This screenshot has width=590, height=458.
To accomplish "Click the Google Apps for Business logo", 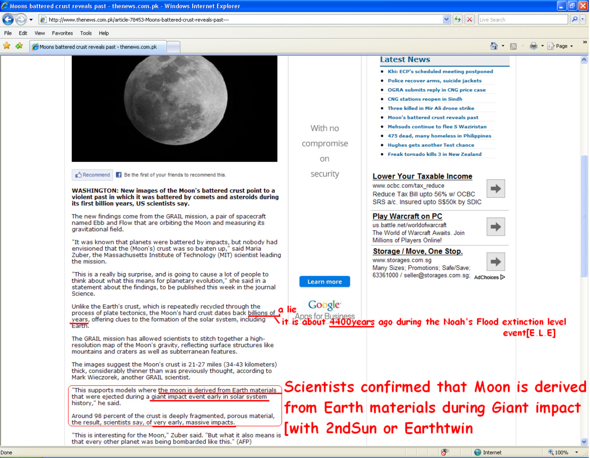I will 324,310.
